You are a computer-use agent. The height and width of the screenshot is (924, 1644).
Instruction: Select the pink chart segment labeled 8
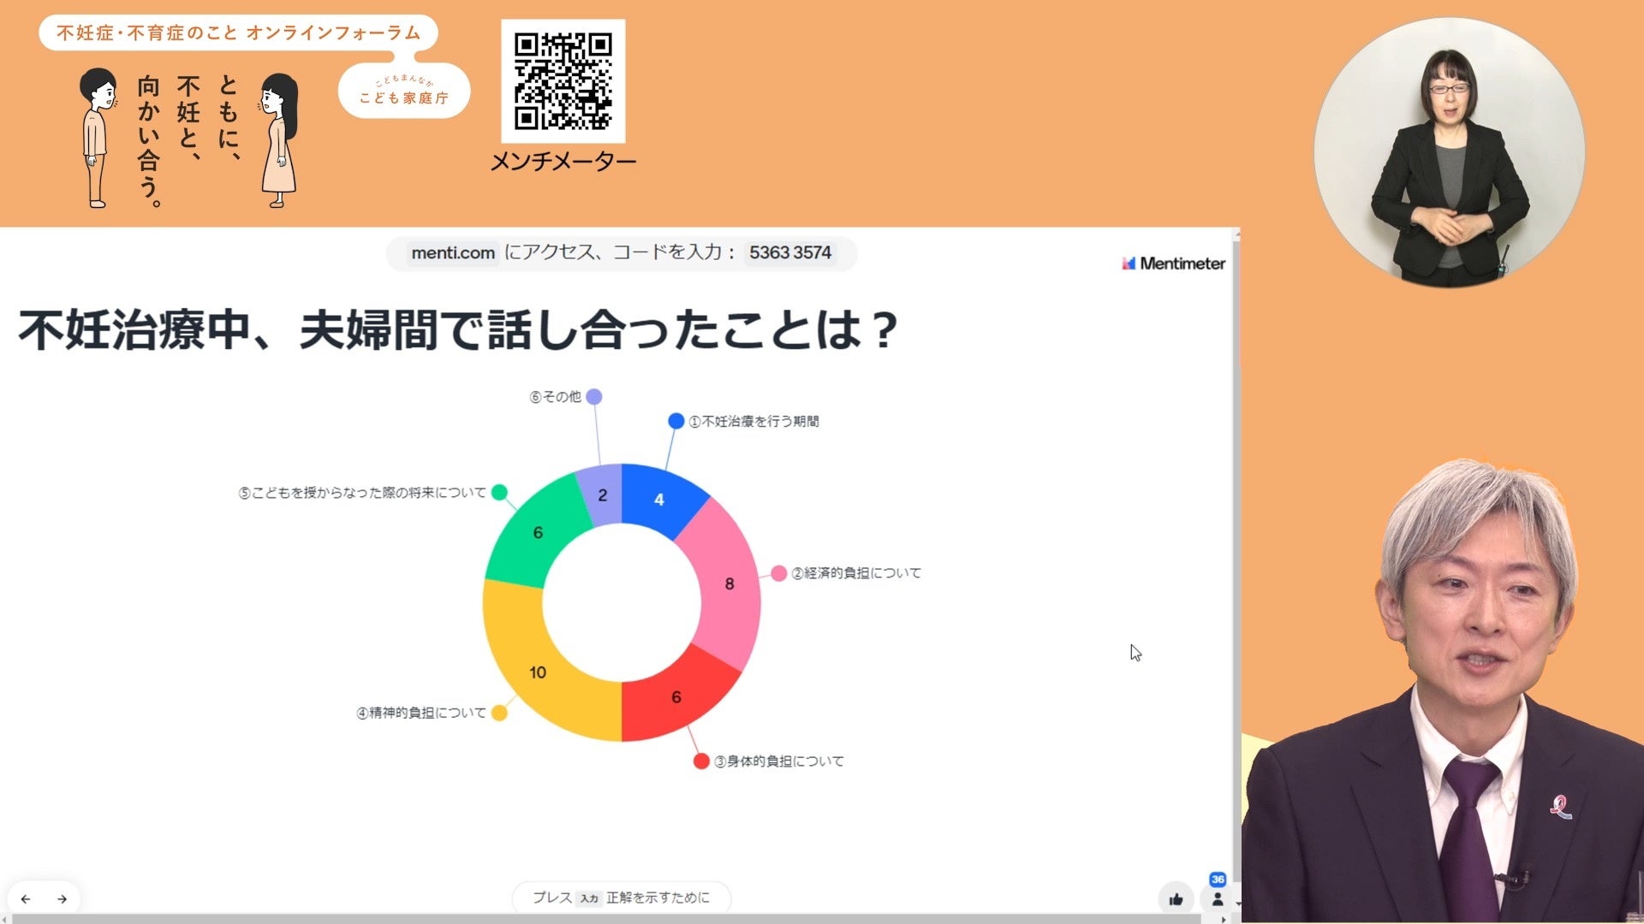(x=729, y=583)
